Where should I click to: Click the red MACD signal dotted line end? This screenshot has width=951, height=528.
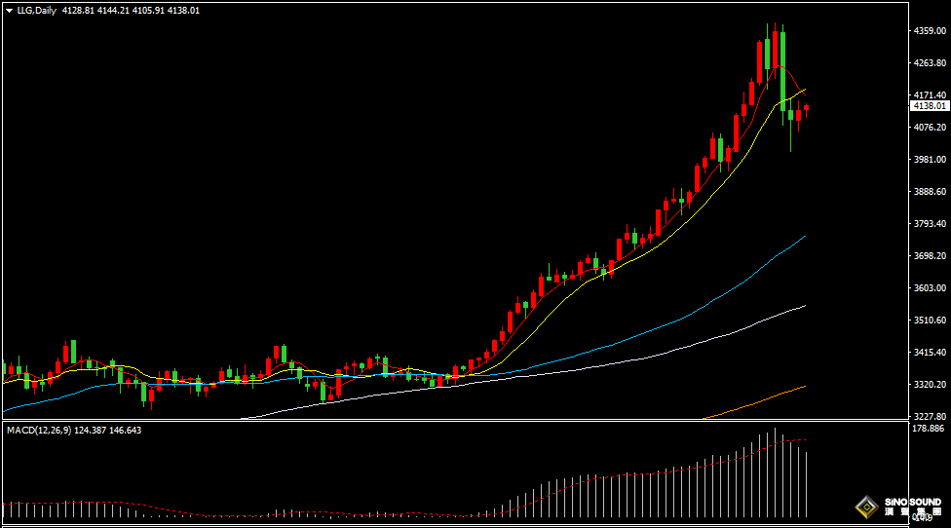click(805, 439)
